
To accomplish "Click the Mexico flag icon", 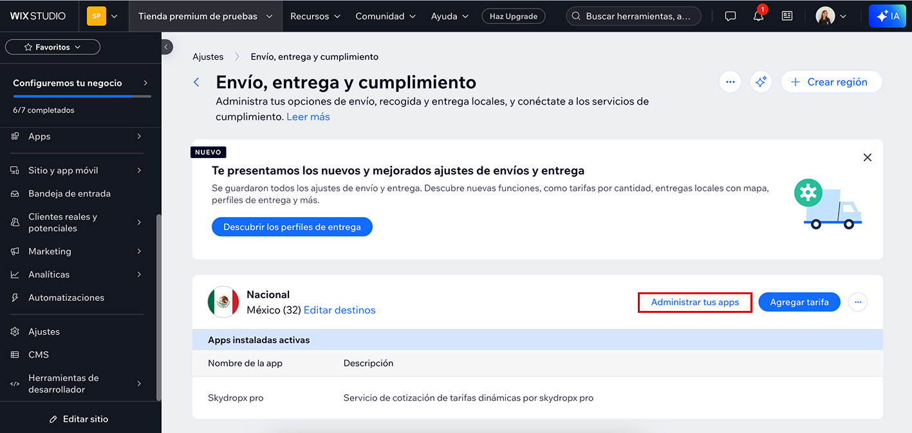I will pyautogui.click(x=223, y=302).
